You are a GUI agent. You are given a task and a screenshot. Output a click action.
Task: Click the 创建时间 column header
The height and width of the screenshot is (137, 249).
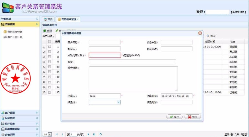[x=210, y=41]
